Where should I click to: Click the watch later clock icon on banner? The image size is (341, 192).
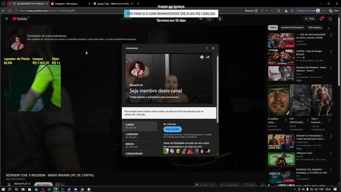202,57
